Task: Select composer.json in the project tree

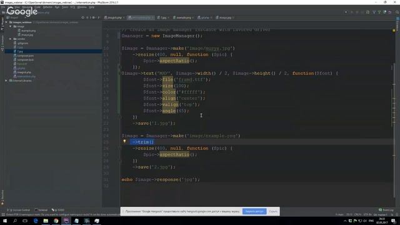Action: tap(24, 56)
